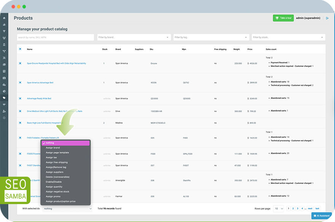Screen dimensions: 335x222
Task: Click the funnel icon in the sidebar
Action: click(4, 31)
